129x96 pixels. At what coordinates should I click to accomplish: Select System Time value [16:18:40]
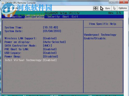pyautogui.click(x=51, y=28)
